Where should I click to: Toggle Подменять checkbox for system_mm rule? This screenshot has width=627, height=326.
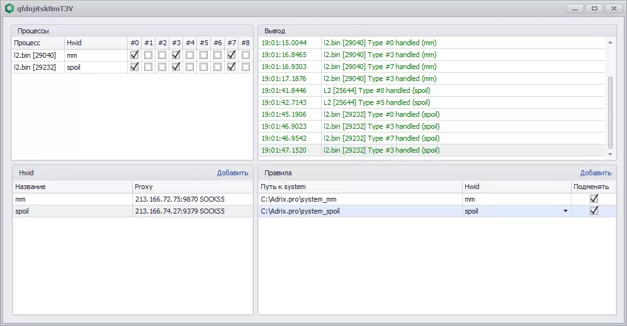594,198
